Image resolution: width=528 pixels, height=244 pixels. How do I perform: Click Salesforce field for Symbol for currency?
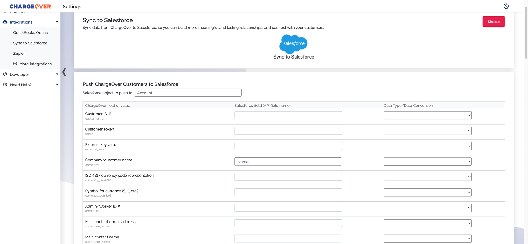click(288, 192)
